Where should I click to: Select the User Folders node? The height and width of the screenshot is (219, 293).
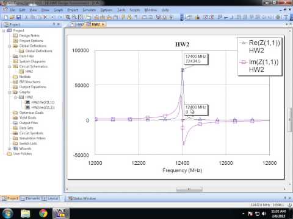(x=23, y=154)
